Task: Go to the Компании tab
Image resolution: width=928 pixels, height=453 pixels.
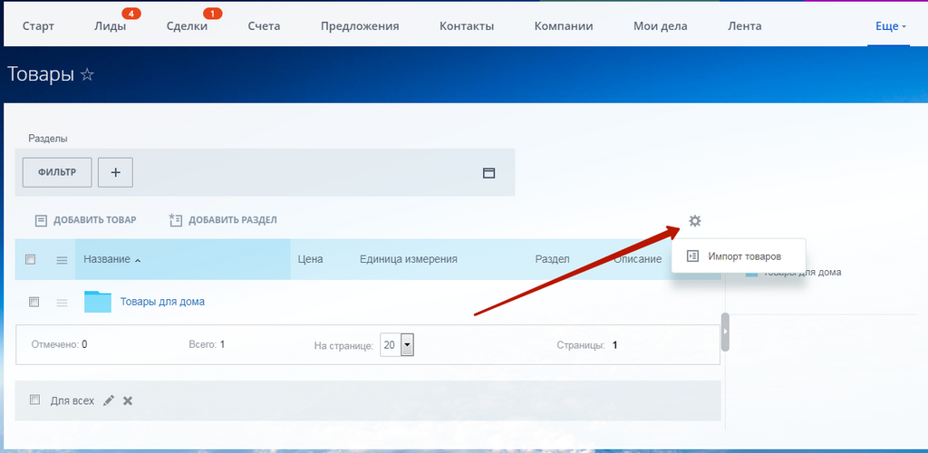Action: click(x=564, y=26)
